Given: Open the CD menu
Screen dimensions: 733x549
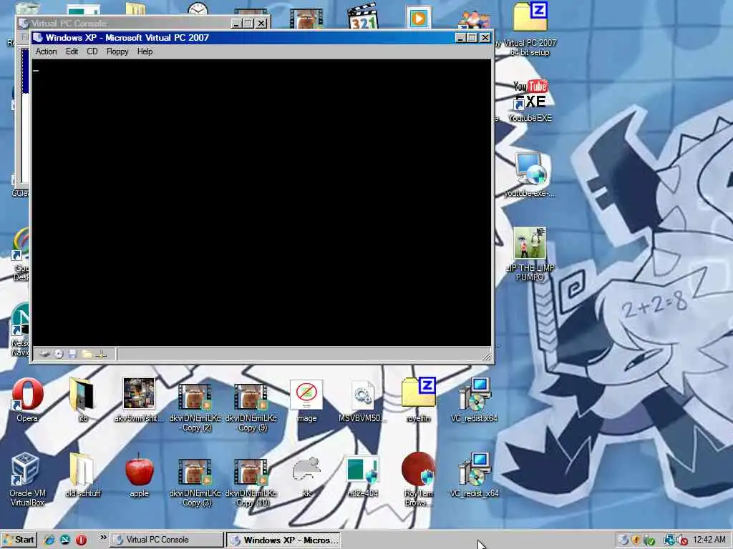Looking at the screenshot, I should coord(92,51).
